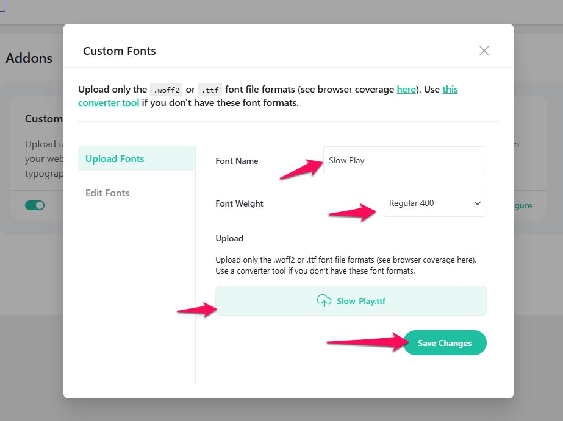Click the Font Weight label

239,204
